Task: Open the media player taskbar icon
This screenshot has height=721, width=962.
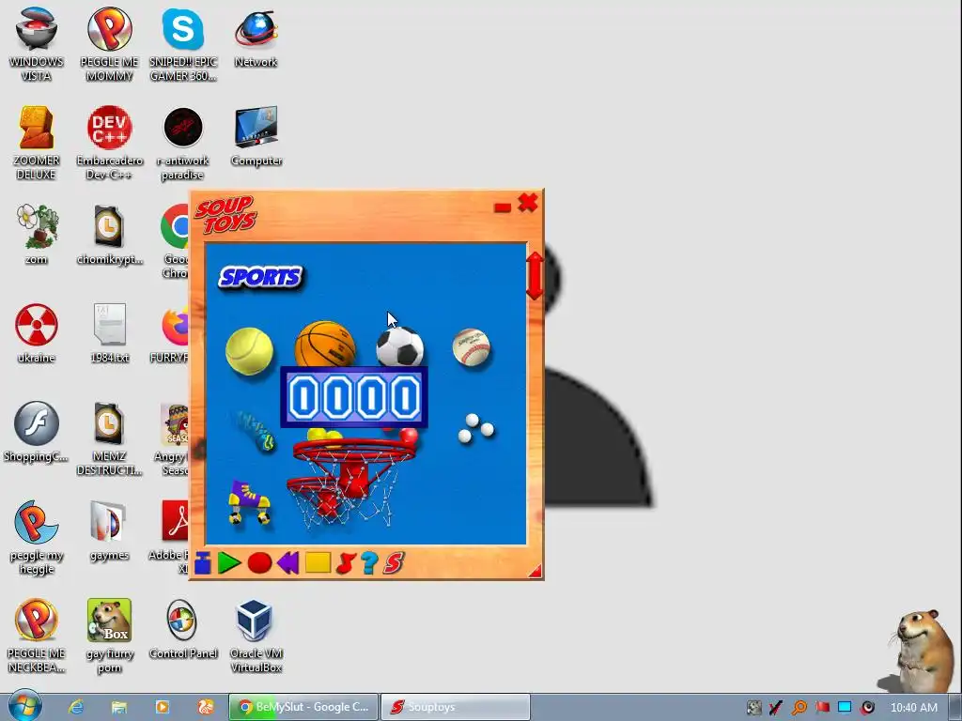Action: pyautogui.click(x=162, y=707)
